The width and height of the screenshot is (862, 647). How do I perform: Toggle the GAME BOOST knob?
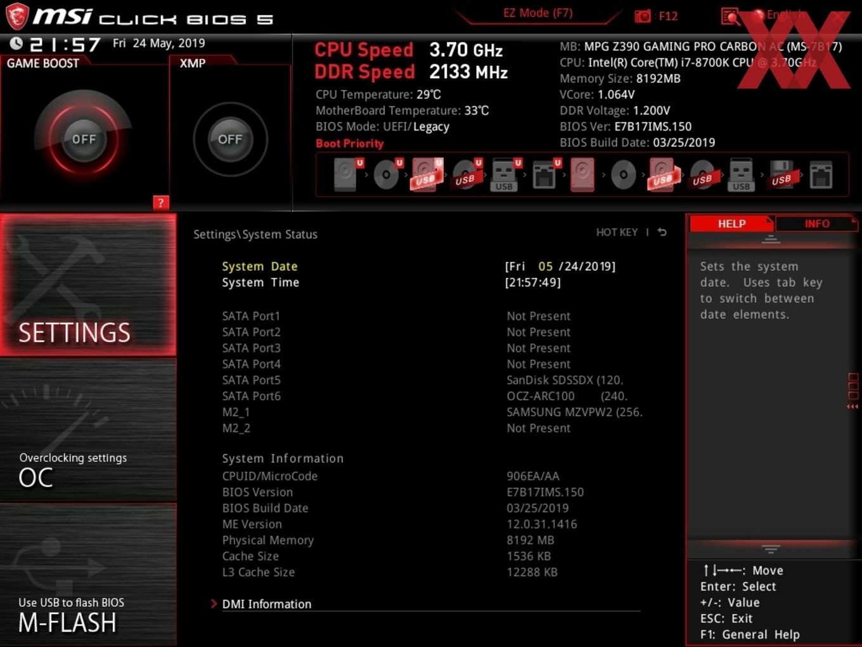[x=84, y=139]
